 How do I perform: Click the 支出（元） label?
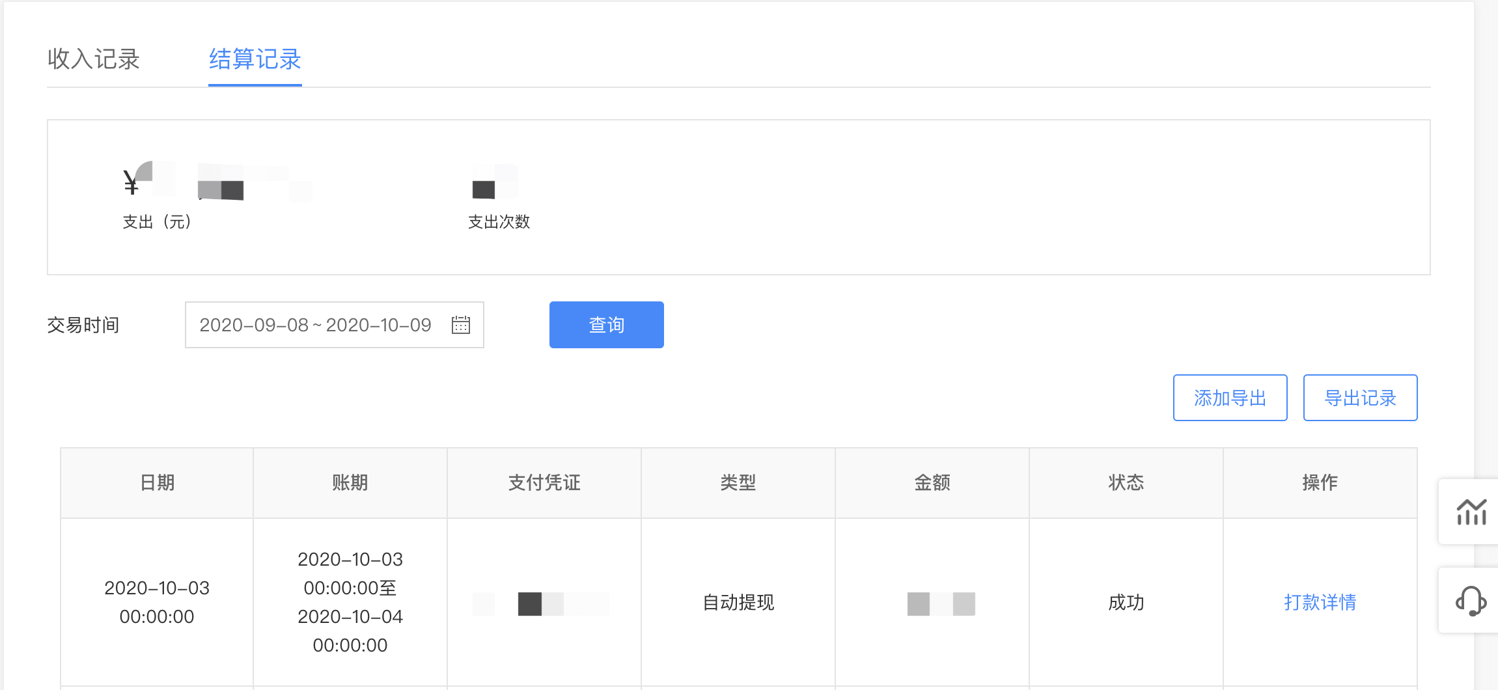point(157,222)
